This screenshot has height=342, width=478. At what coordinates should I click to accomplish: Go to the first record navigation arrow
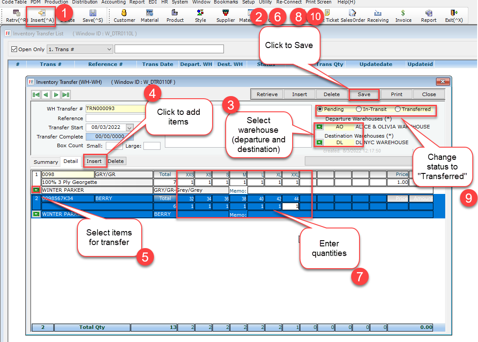36,94
